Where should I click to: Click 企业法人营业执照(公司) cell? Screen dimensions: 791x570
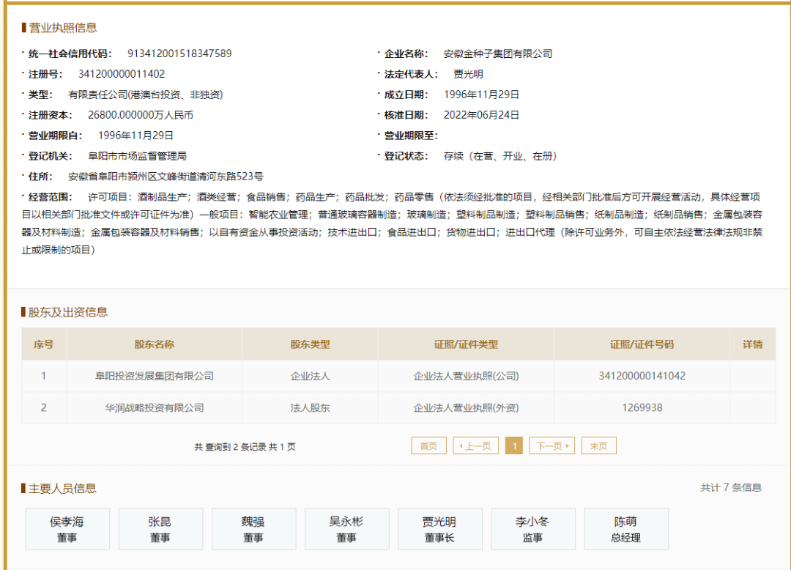[x=466, y=376]
